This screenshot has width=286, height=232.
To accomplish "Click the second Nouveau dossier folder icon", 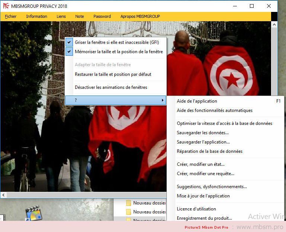I will (x=128, y=212).
